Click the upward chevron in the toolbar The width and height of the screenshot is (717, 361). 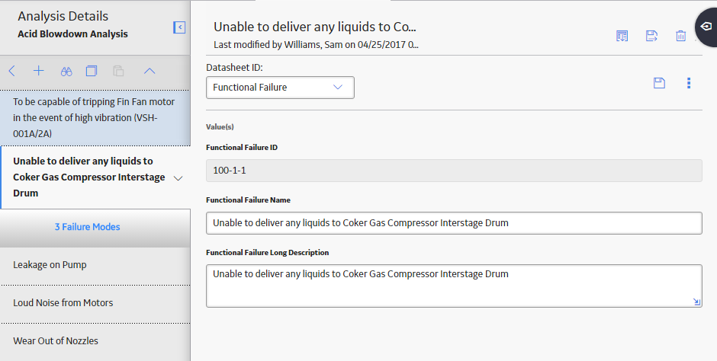pos(150,71)
